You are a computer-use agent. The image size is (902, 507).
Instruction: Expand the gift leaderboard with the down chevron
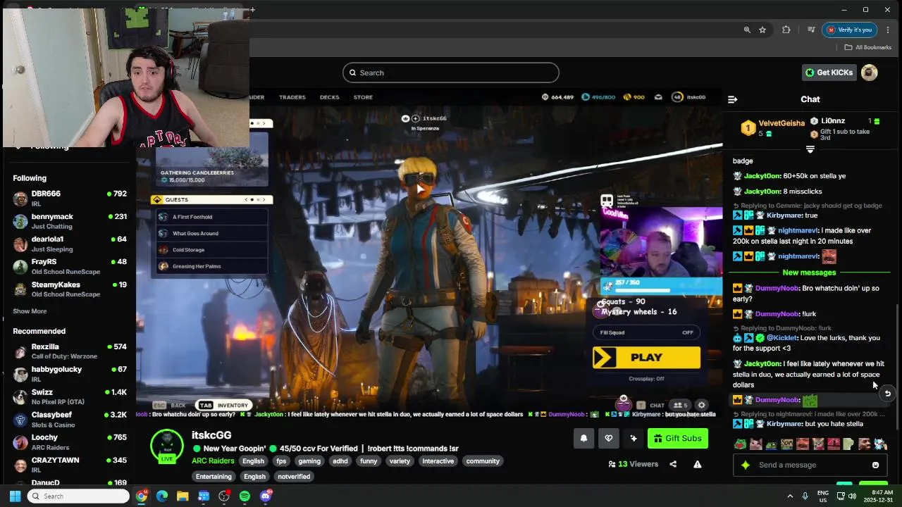point(810,149)
